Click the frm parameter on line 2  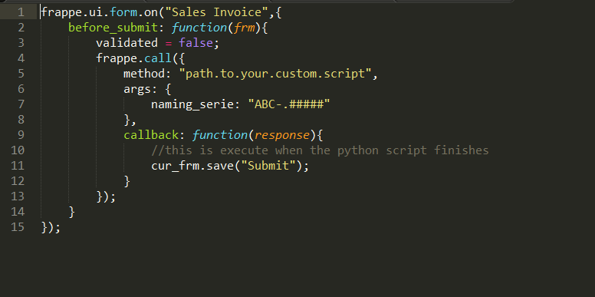(244, 28)
